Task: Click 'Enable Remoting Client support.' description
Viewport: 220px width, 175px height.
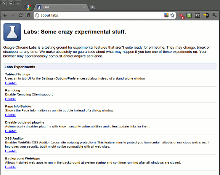Action: coord(29,94)
